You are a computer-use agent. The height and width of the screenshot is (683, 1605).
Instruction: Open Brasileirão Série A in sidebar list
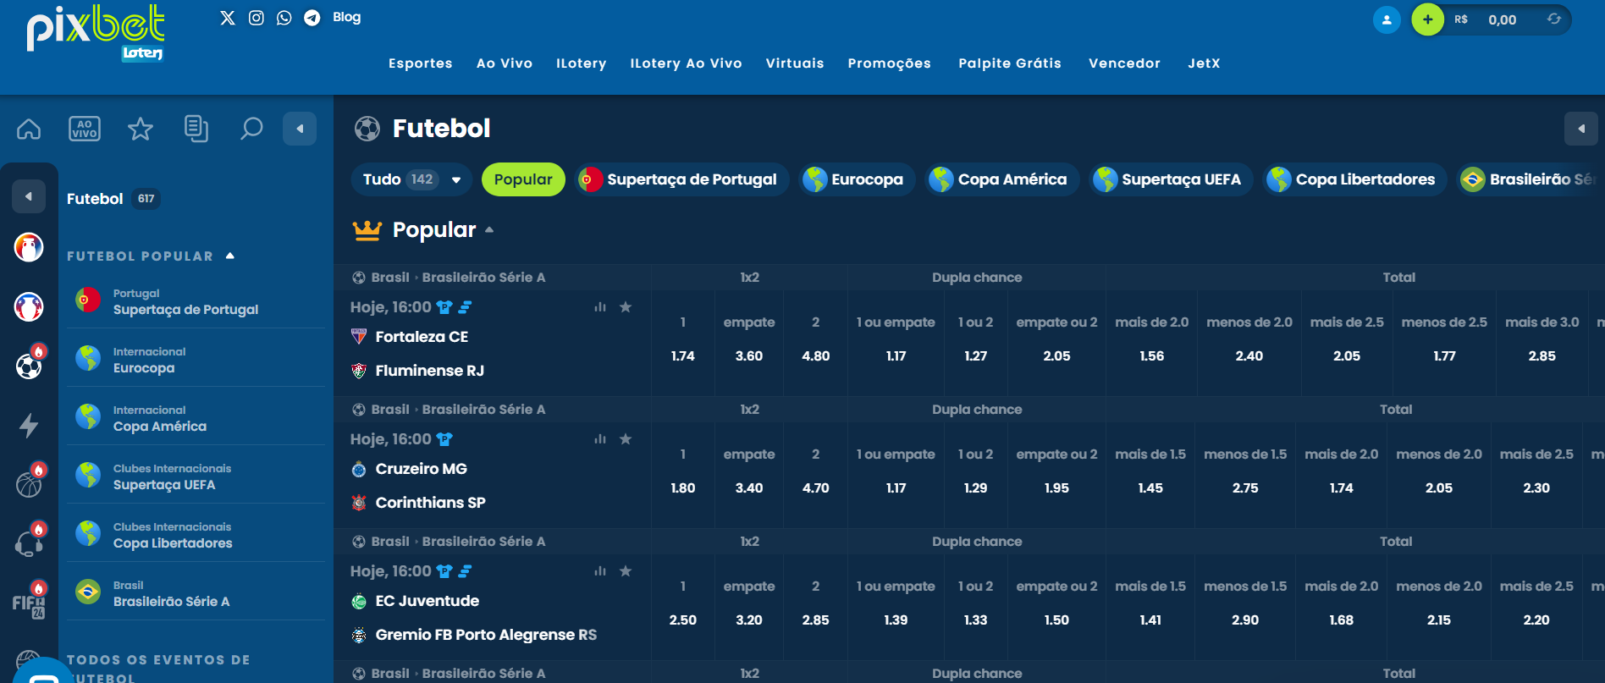[196, 593]
